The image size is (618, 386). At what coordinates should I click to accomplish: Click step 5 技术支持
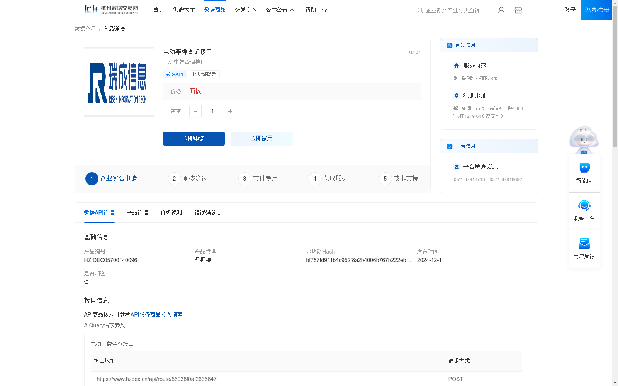pyautogui.click(x=399, y=179)
